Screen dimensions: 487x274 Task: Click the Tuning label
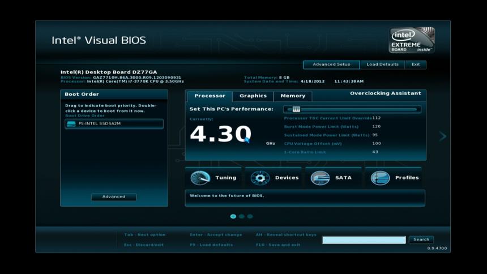[x=225, y=178]
